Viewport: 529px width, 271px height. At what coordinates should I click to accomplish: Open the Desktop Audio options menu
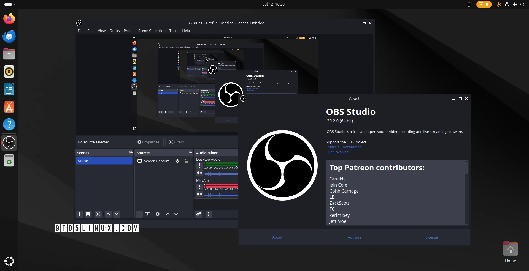pyautogui.click(x=199, y=165)
